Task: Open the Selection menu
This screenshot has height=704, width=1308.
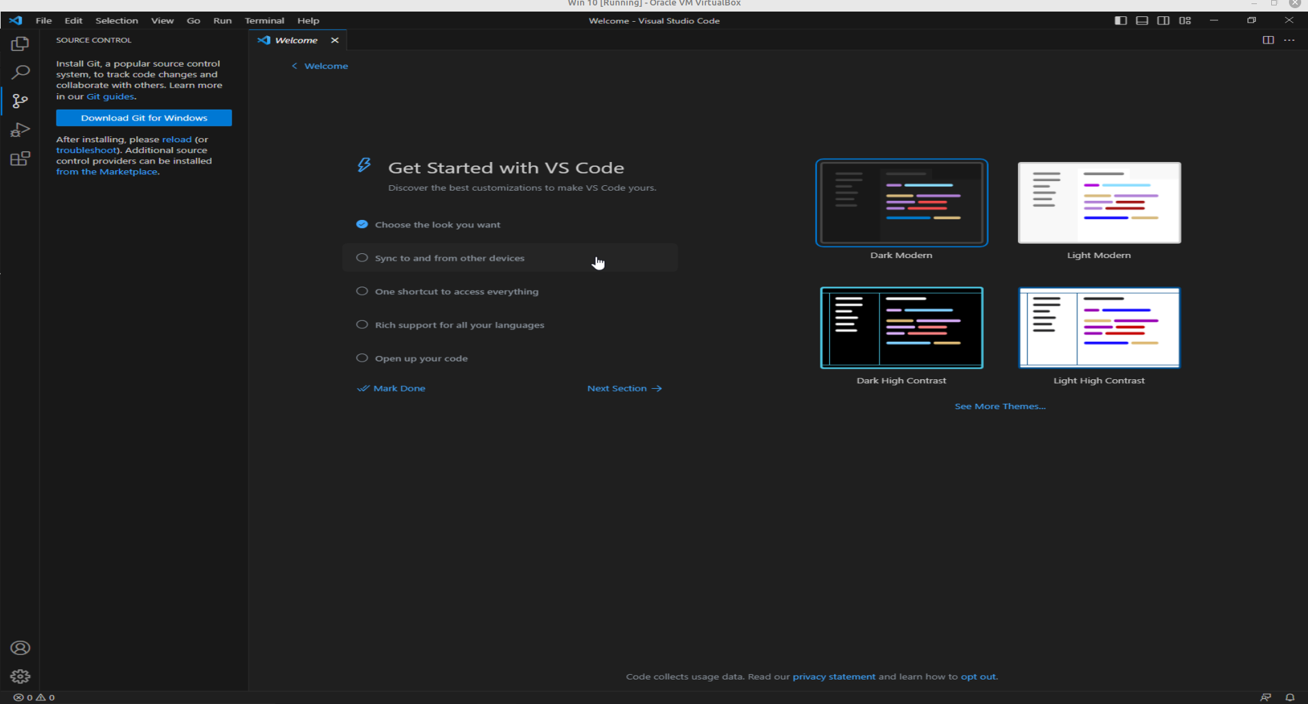Action: (116, 20)
